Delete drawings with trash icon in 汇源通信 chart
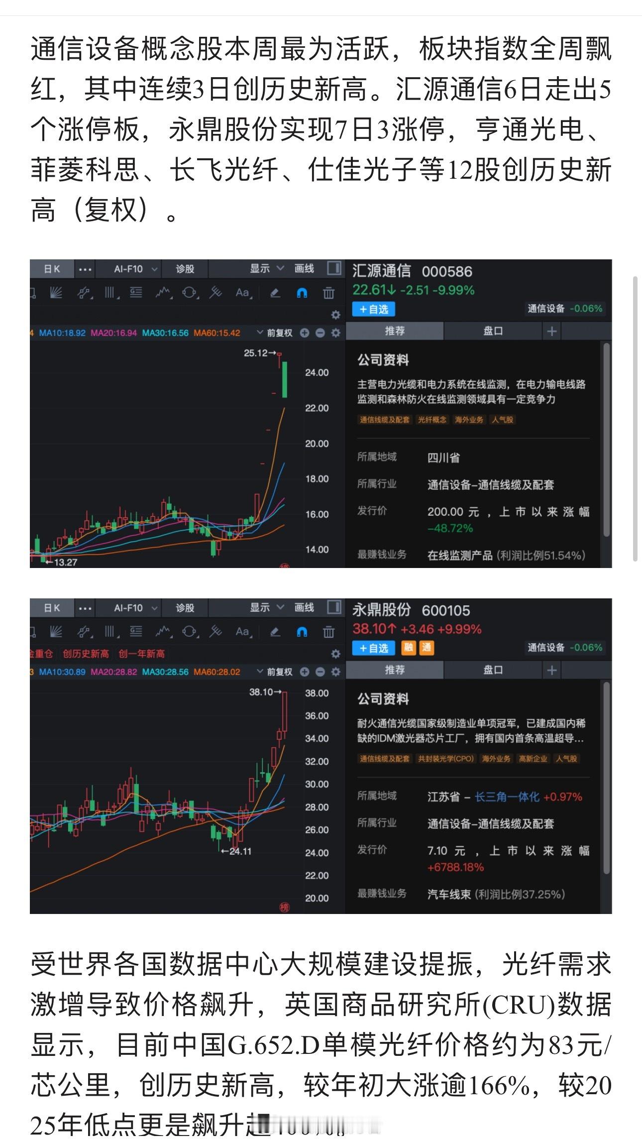The image size is (642, 1141). [x=328, y=293]
